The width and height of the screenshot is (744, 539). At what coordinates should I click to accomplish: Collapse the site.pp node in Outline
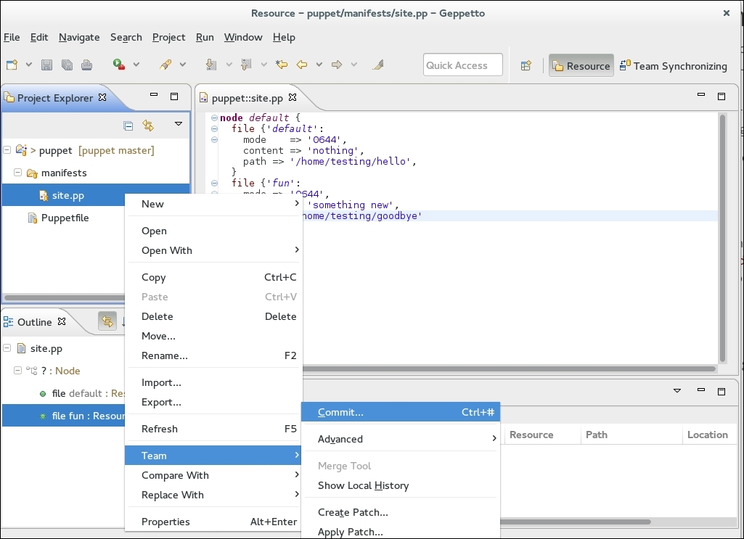pyautogui.click(x=7, y=349)
